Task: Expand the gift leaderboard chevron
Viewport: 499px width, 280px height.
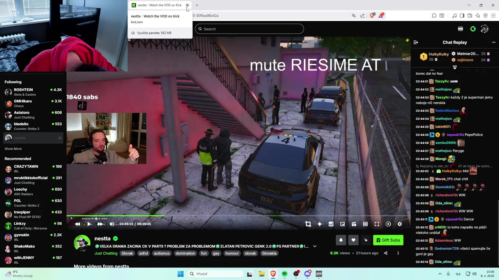Action: tap(455, 67)
